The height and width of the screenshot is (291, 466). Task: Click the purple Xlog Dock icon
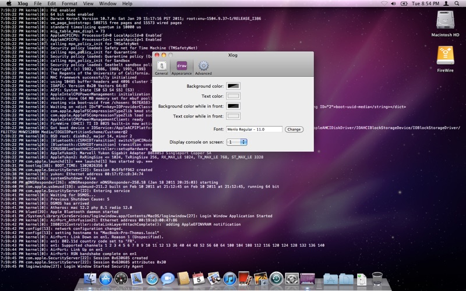(308, 279)
